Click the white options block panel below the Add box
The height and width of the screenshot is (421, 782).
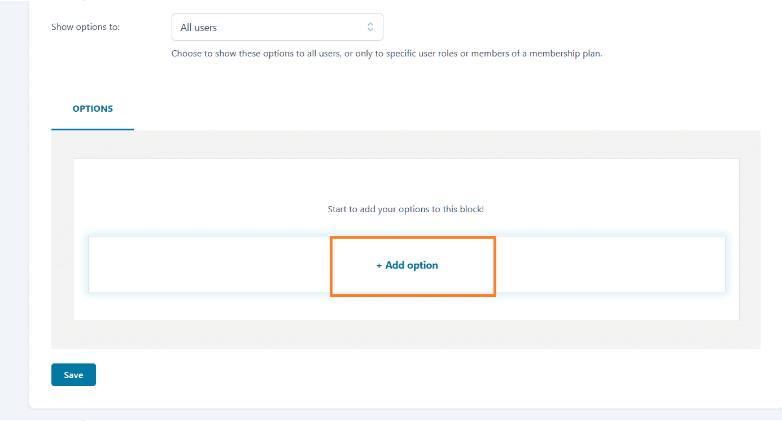[406, 306]
